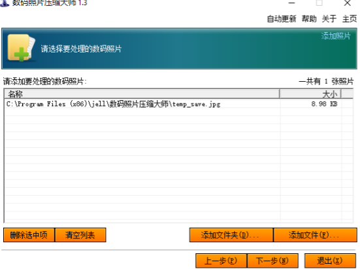Image resolution: width=360 pixels, height=269 pixels.
Task: Click 添加文件夹(D)... button
Action: [231, 235]
